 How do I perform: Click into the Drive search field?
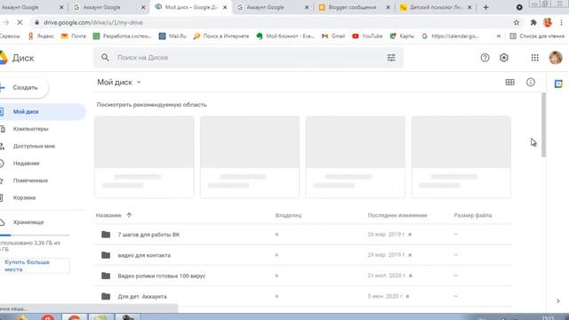click(247, 58)
